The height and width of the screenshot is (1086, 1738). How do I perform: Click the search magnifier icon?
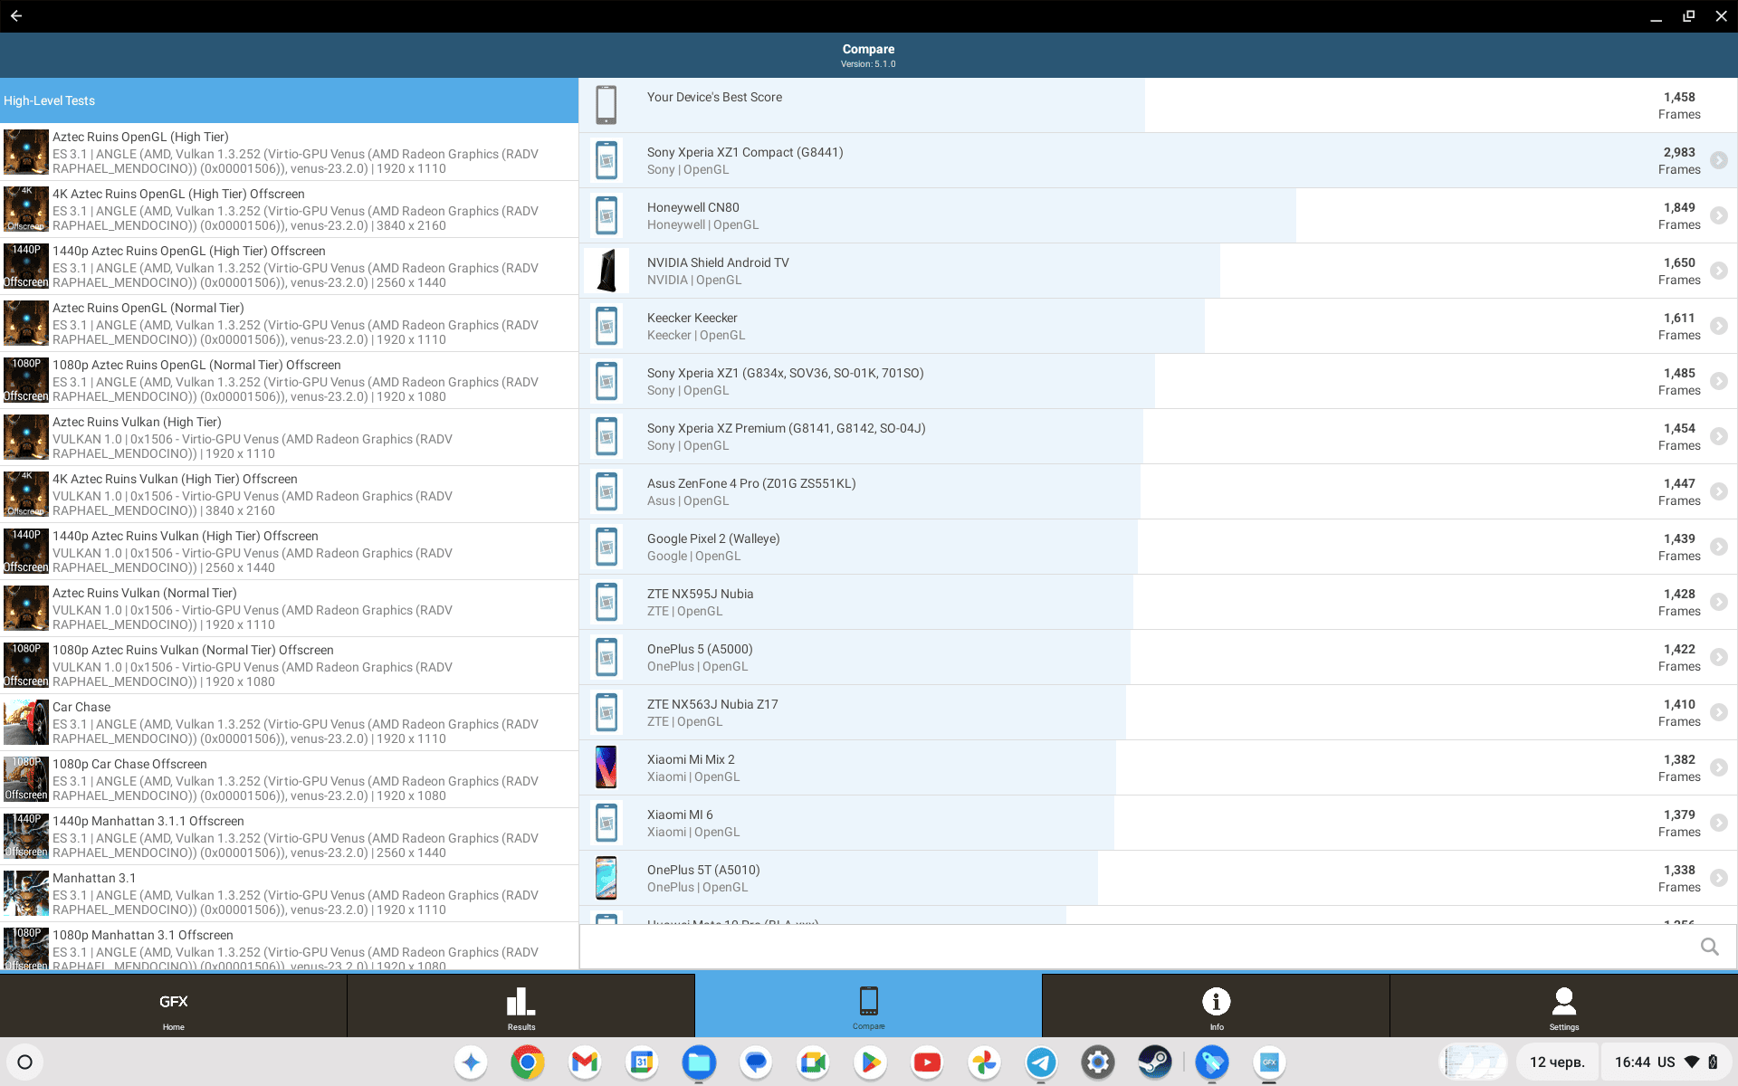pos(1709,947)
